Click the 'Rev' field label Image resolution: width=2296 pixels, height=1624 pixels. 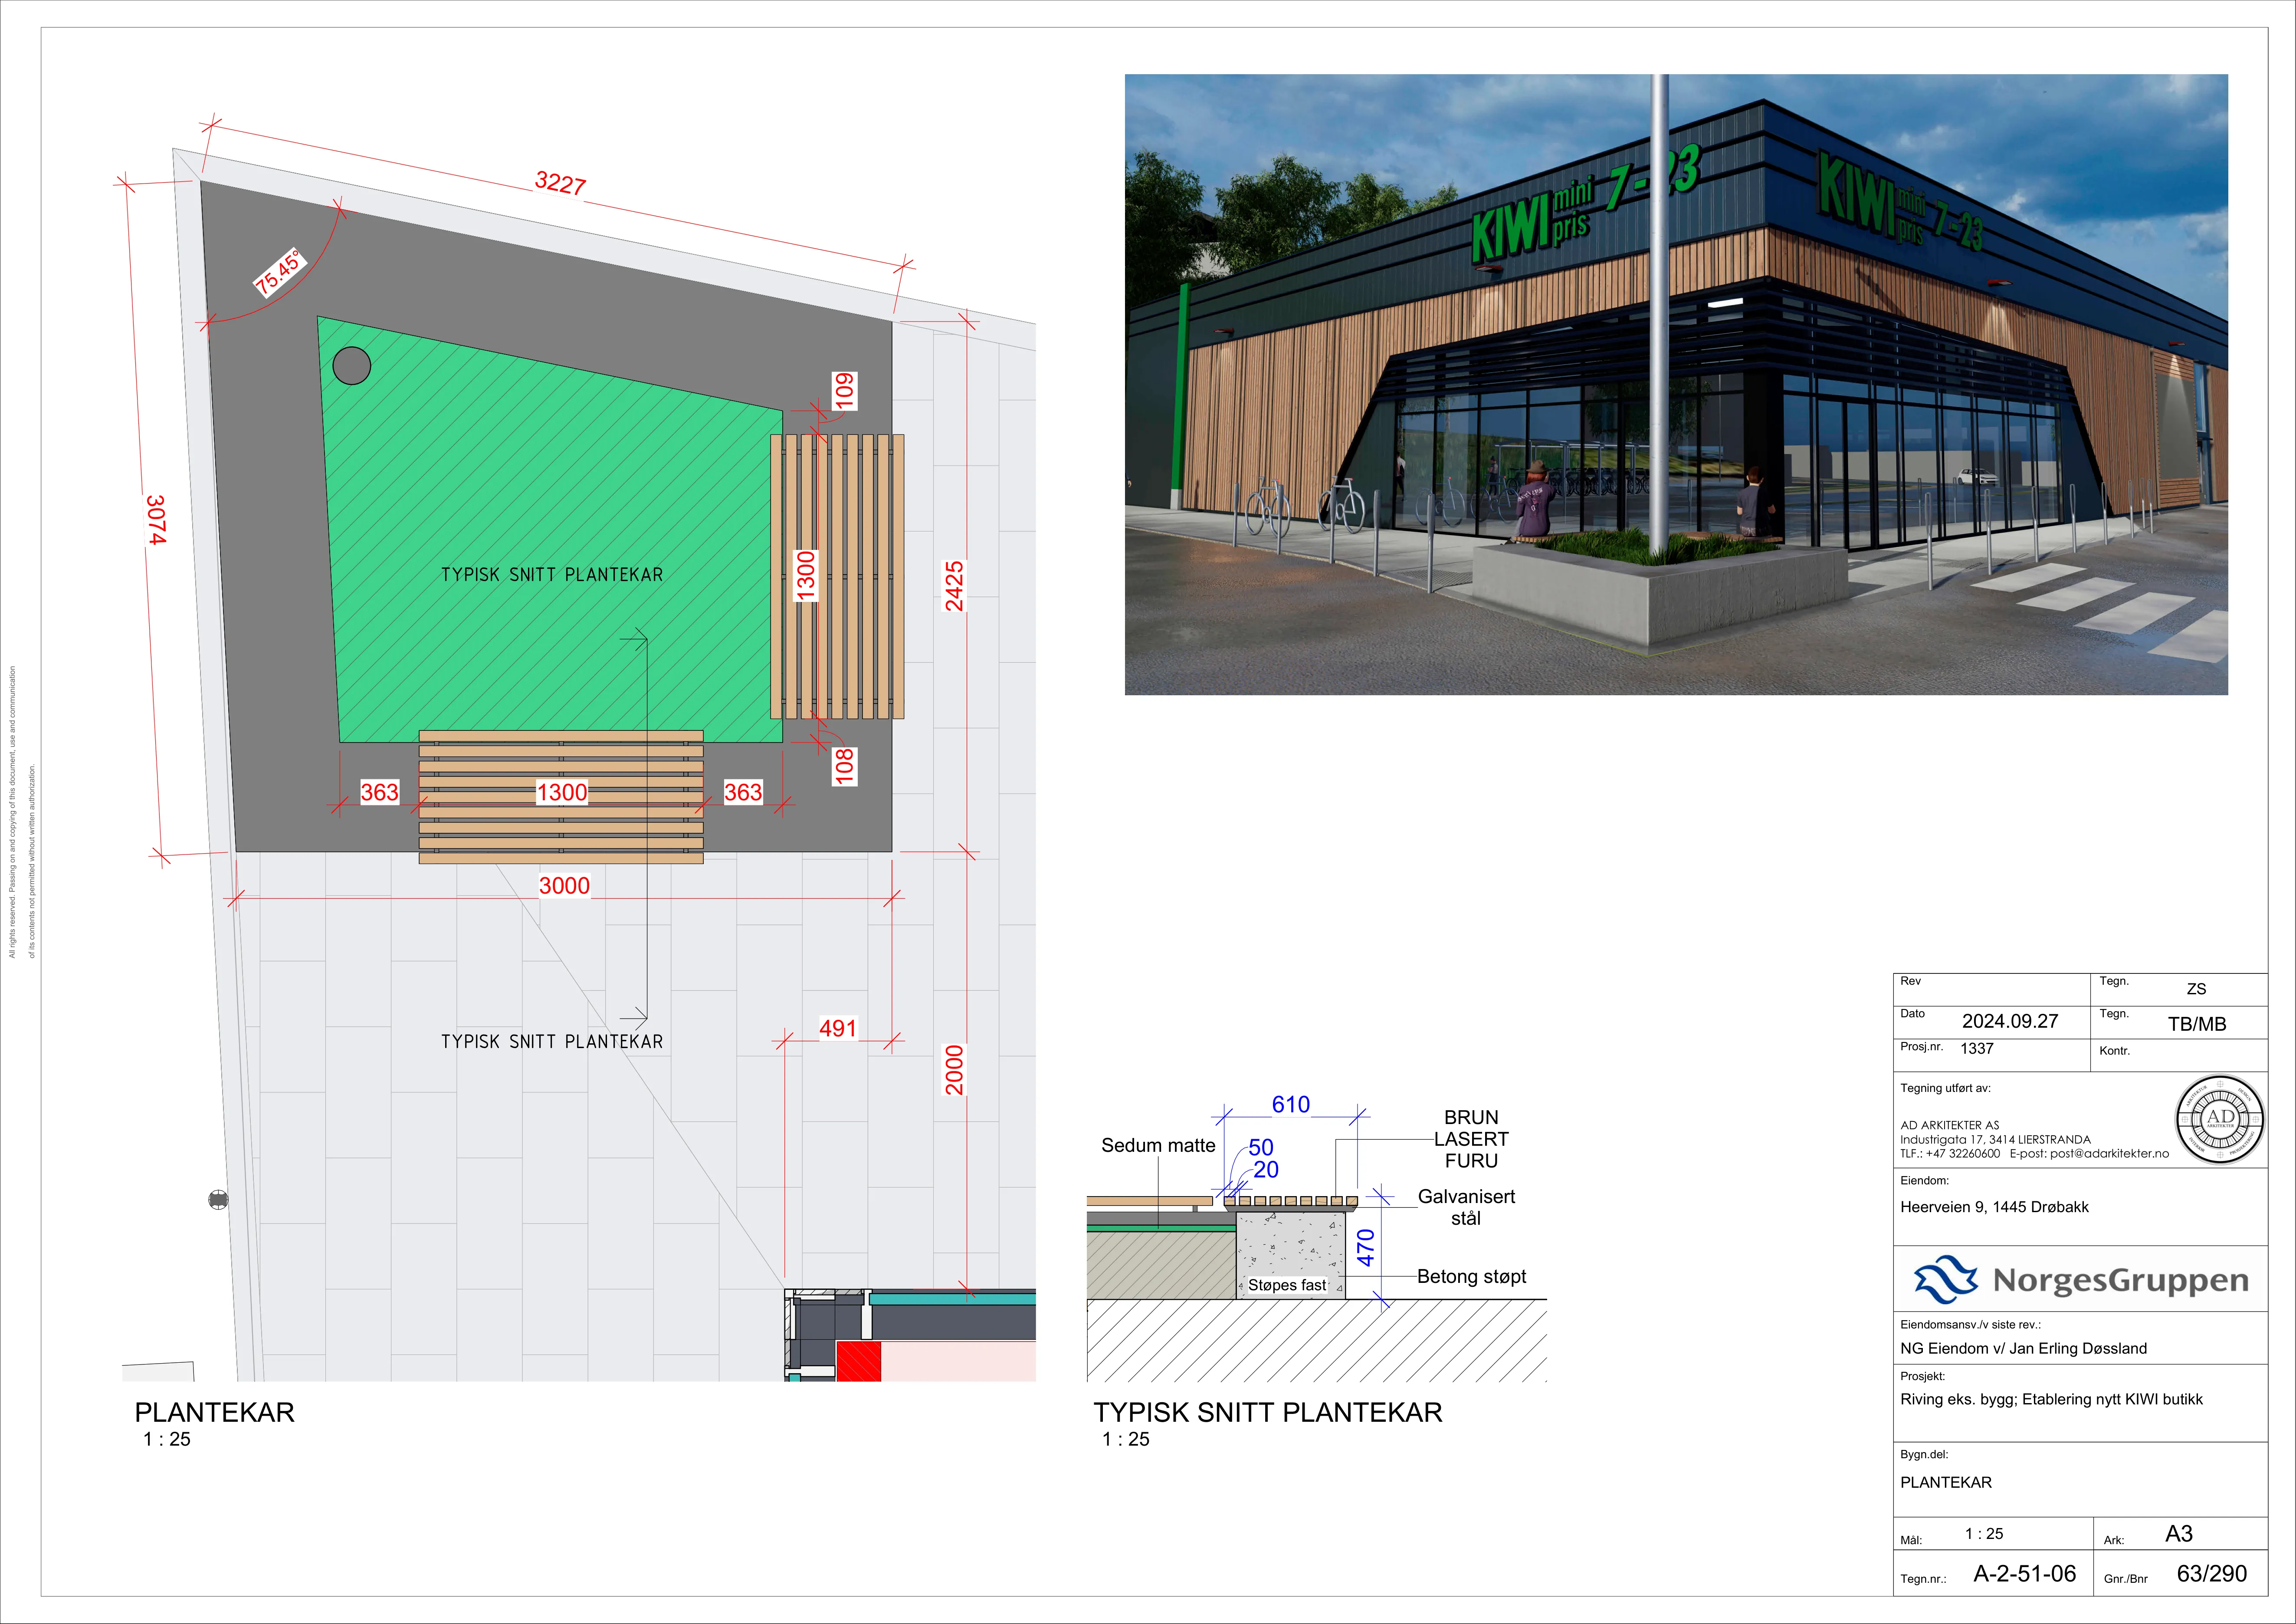pyautogui.click(x=1910, y=981)
